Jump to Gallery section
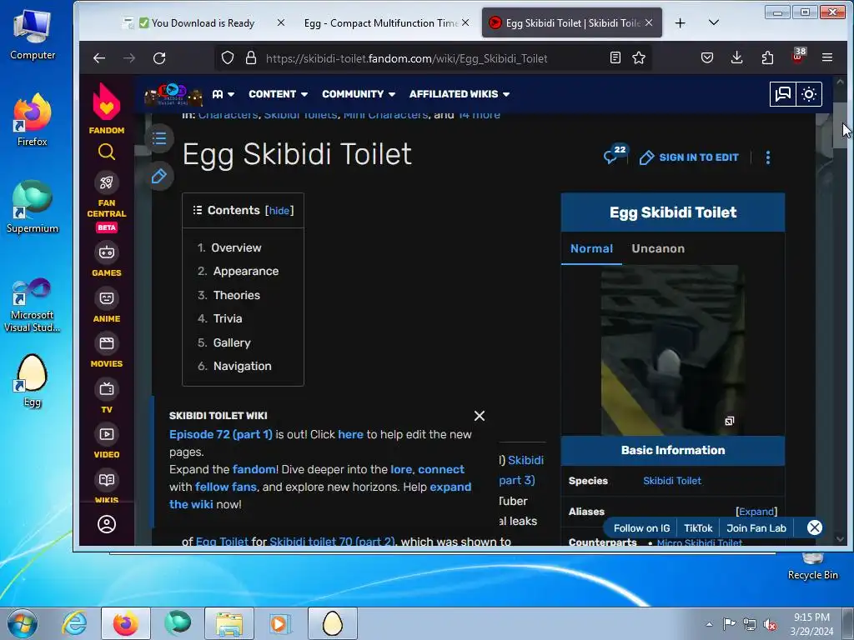854x640 pixels. tap(232, 342)
